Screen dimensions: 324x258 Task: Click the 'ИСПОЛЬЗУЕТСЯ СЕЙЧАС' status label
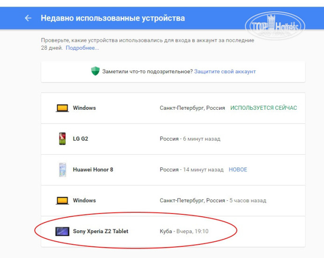point(263,108)
